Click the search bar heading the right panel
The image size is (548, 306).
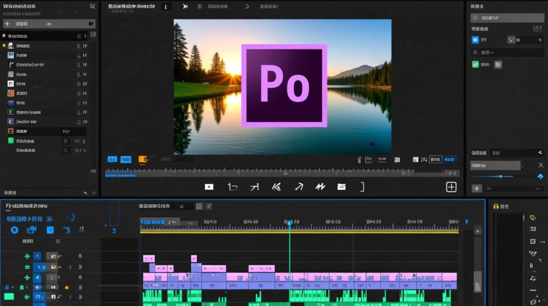pyautogui.click(x=507, y=18)
